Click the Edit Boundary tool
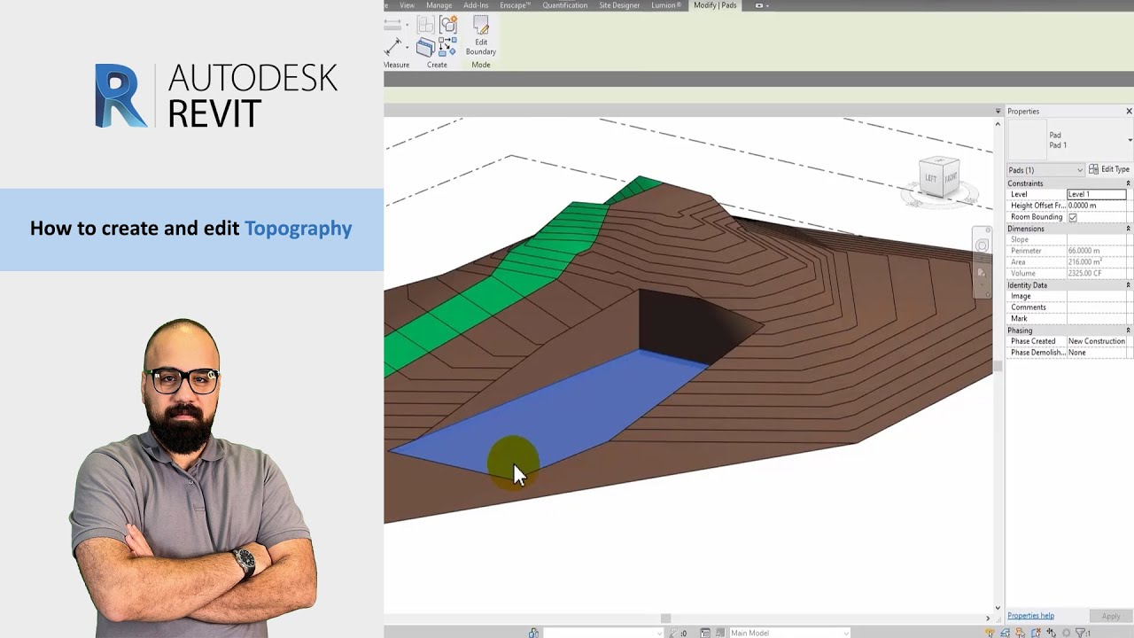 pos(481,35)
